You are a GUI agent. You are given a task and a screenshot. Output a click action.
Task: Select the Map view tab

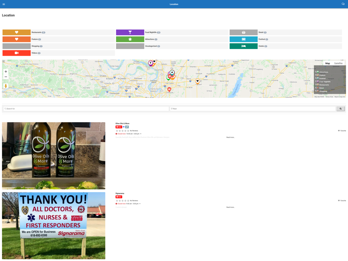click(x=327, y=63)
